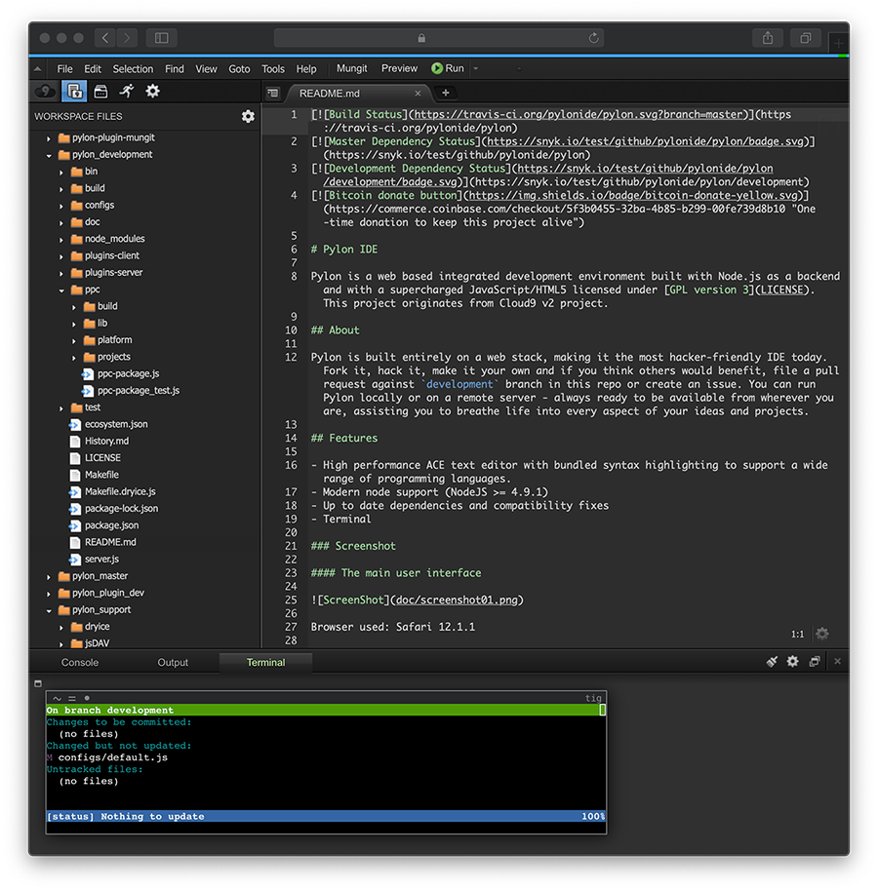Open Makefile.dryice.js file

point(120,492)
